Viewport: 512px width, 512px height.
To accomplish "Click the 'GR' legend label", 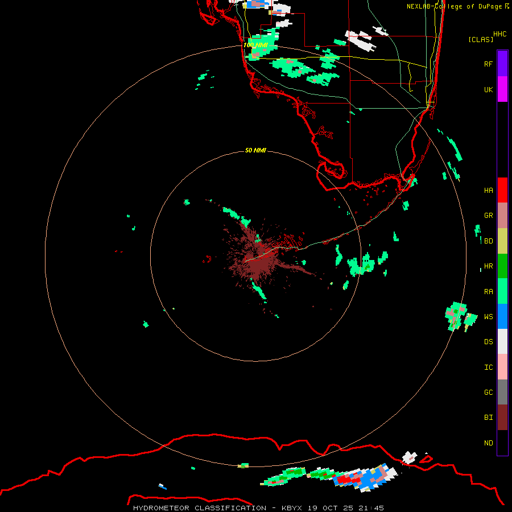I will (488, 216).
